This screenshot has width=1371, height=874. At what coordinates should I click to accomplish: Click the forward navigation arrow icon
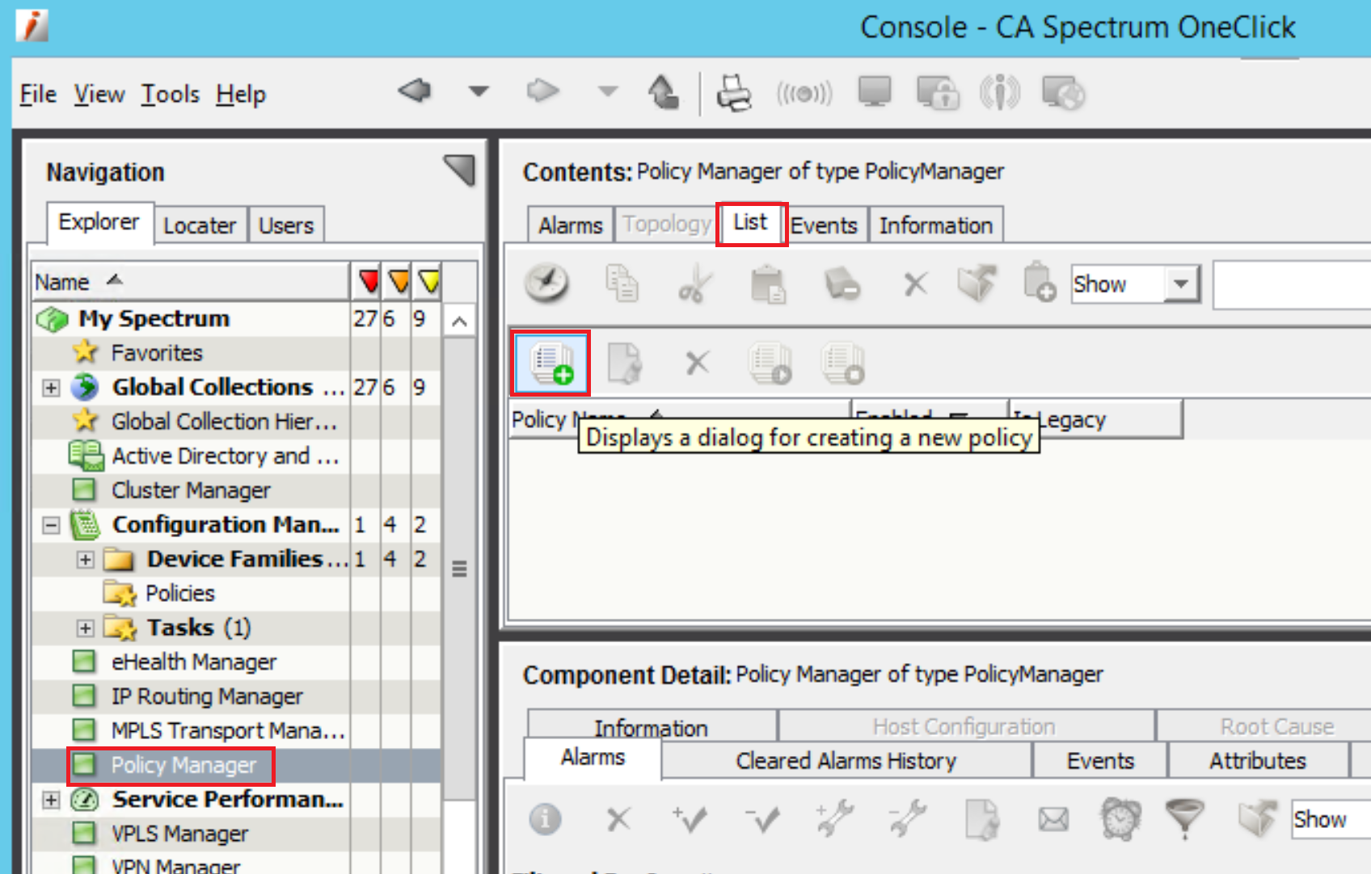click(x=542, y=90)
